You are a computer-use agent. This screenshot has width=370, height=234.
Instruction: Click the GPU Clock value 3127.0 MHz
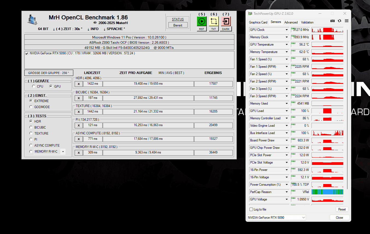click(300, 30)
